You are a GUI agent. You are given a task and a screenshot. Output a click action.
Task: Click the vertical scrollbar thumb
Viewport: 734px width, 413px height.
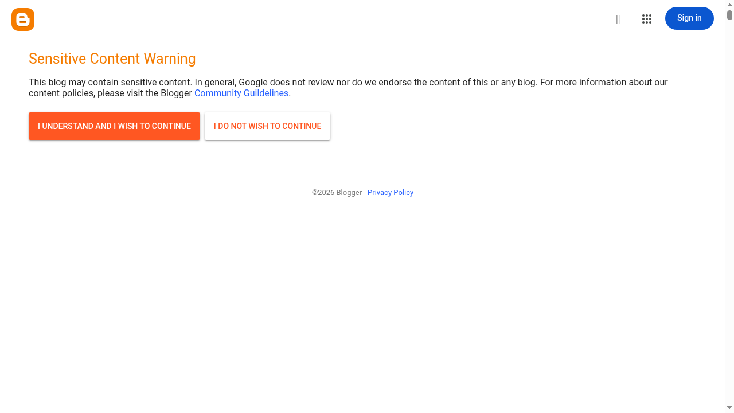coord(730,15)
